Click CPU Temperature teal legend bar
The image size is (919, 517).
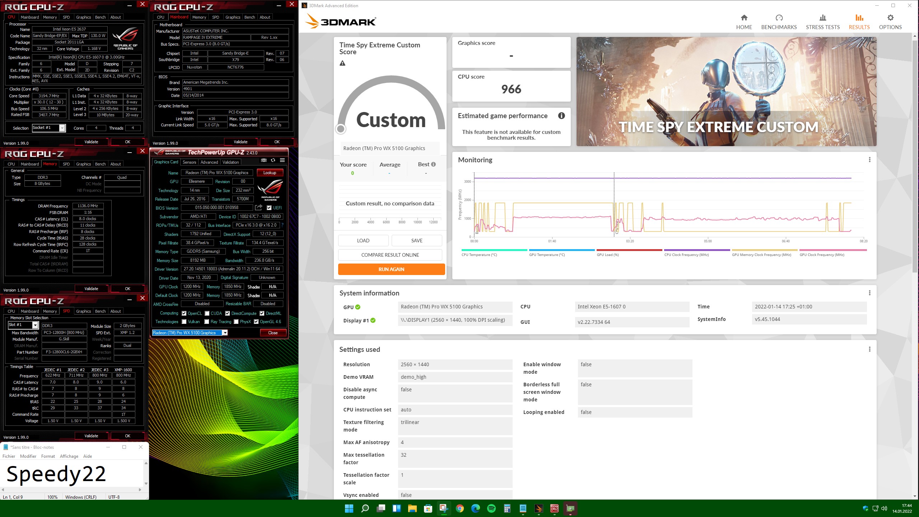coord(494,250)
